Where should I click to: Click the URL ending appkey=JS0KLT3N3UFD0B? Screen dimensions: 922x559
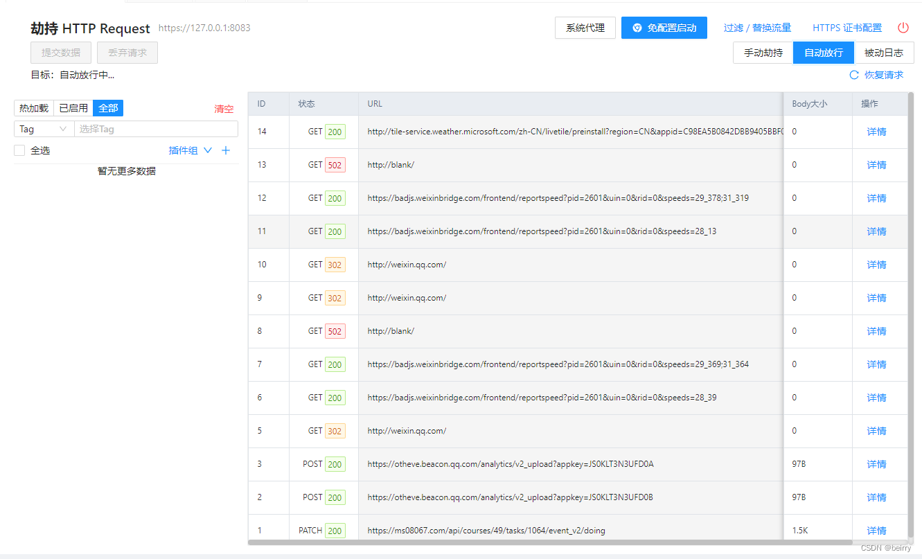pyautogui.click(x=511, y=497)
